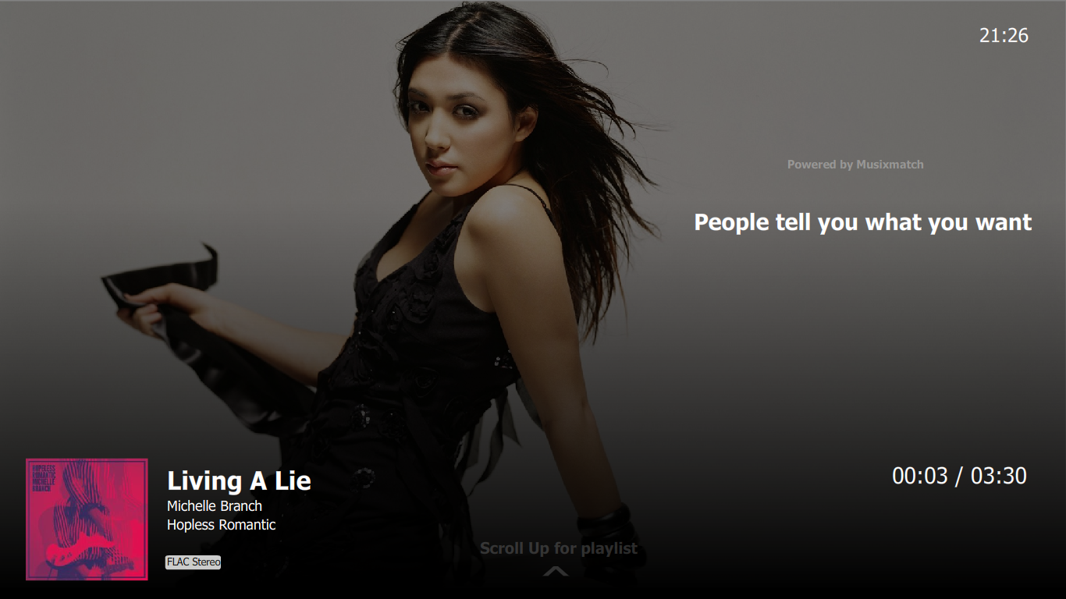1066x599 pixels.
Task: Click the song title Living A Lie
Action: (239, 480)
